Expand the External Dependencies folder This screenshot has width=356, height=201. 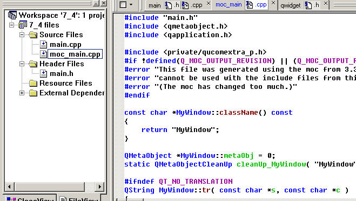click(22, 93)
